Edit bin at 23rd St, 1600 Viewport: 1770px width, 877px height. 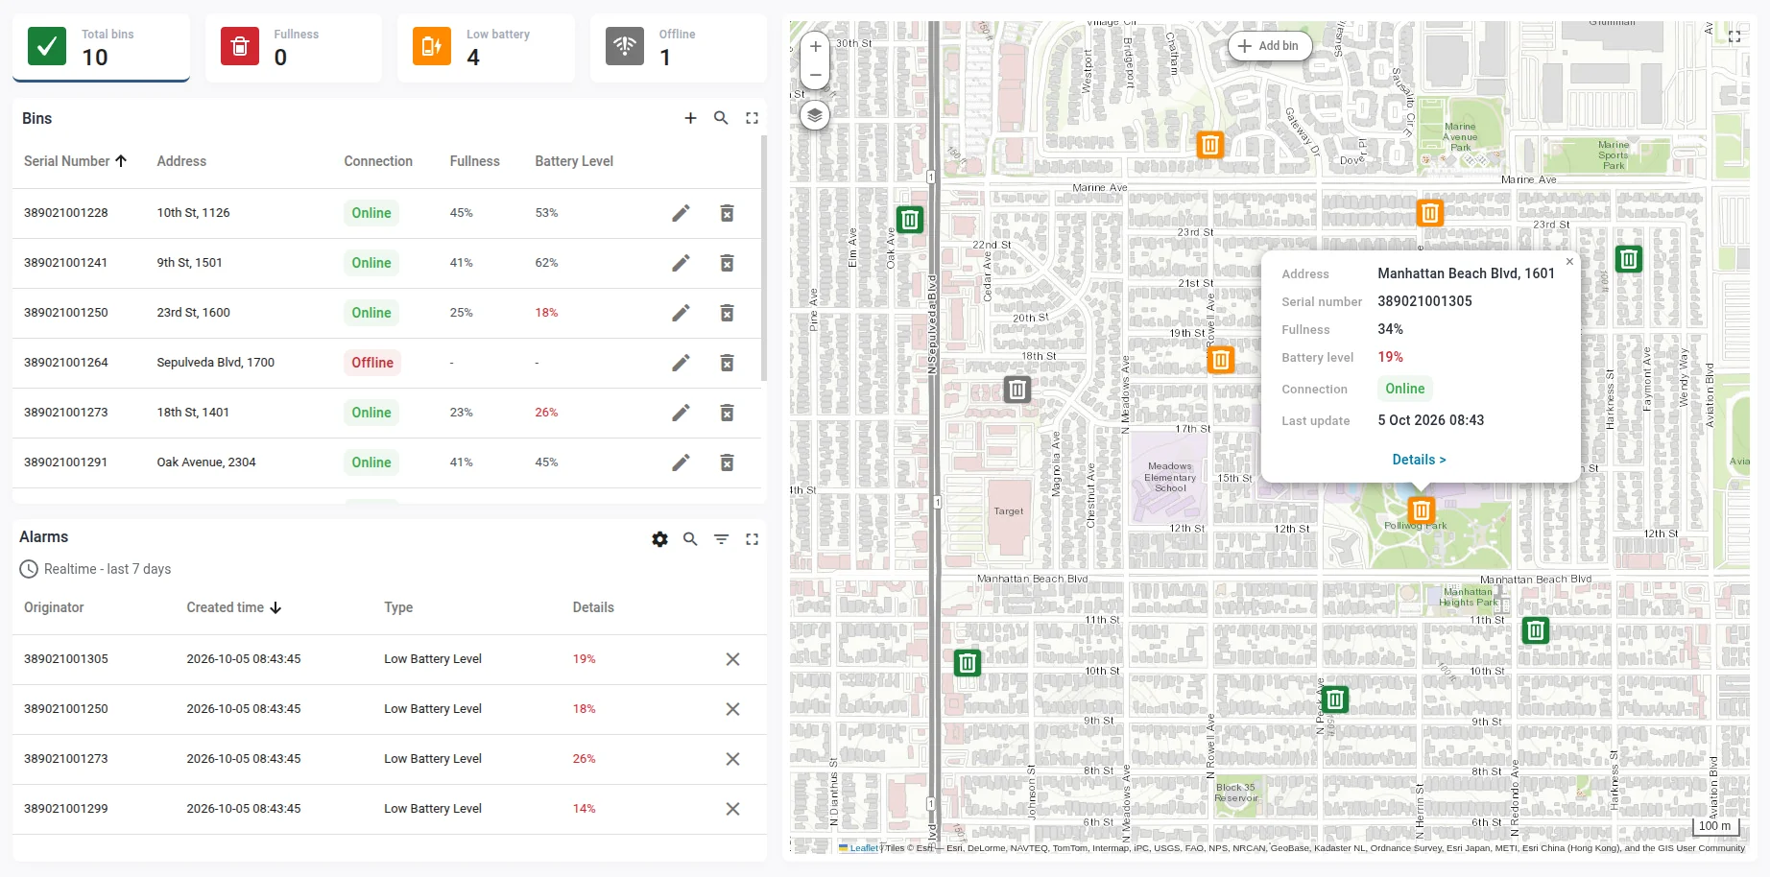(x=681, y=313)
